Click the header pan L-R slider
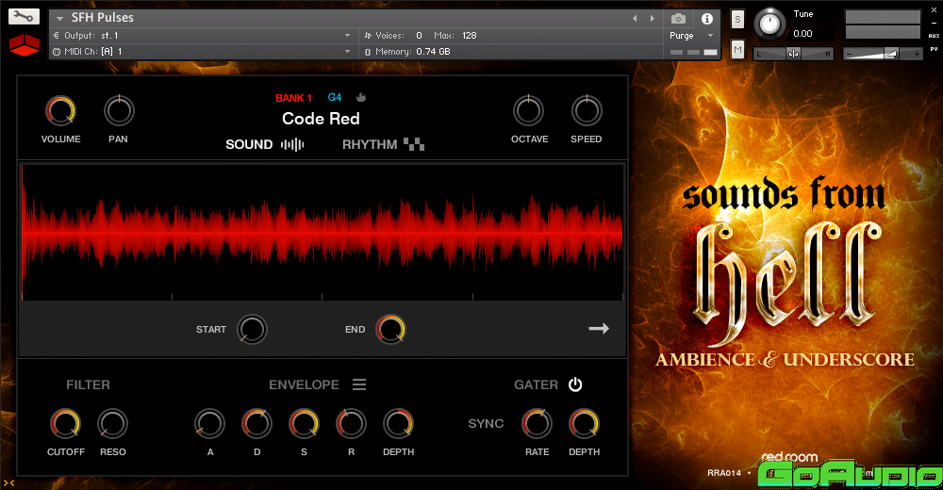The width and height of the screenshot is (943, 490). (x=793, y=54)
